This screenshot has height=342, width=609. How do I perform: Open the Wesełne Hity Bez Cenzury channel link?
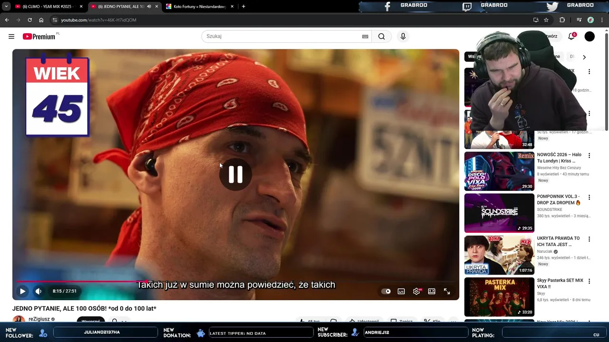(x=559, y=168)
